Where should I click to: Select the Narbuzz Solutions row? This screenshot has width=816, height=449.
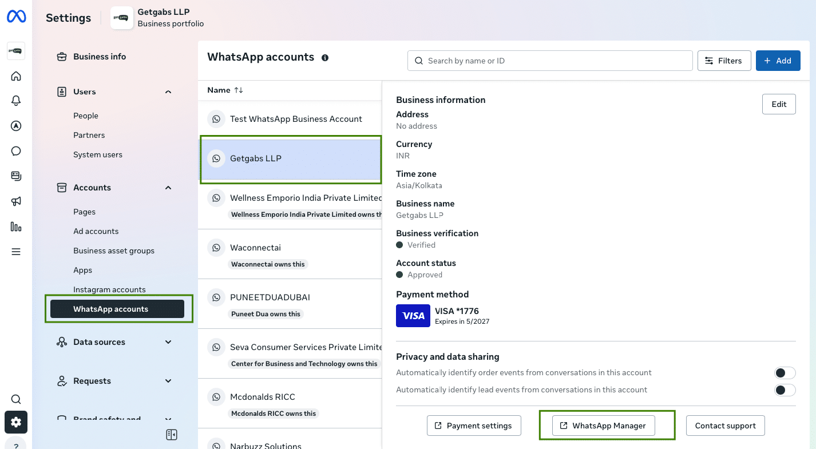[290, 439]
